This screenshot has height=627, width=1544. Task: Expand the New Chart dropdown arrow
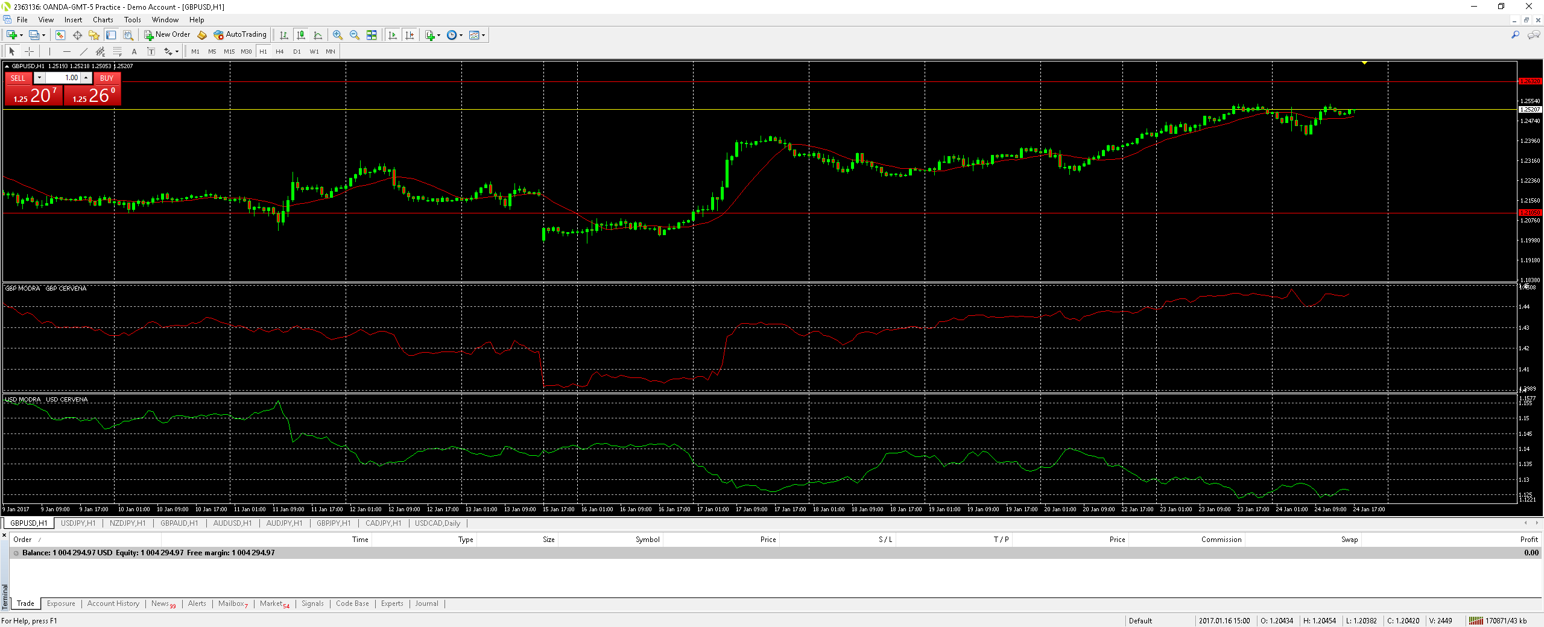pos(21,35)
